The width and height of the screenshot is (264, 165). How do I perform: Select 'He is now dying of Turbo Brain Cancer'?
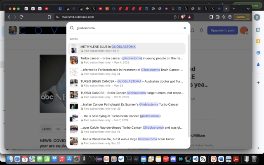pos(127,118)
